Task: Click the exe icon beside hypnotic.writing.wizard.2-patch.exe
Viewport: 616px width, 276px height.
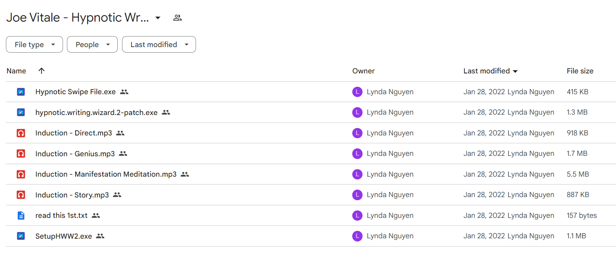Action: coord(21,112)
